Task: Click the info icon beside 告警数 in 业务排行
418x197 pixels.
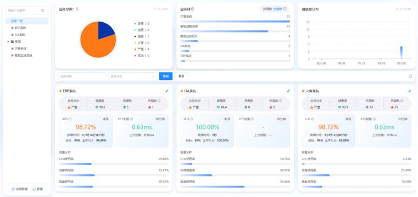Action: pyautogui.click(x=285, y=9)
